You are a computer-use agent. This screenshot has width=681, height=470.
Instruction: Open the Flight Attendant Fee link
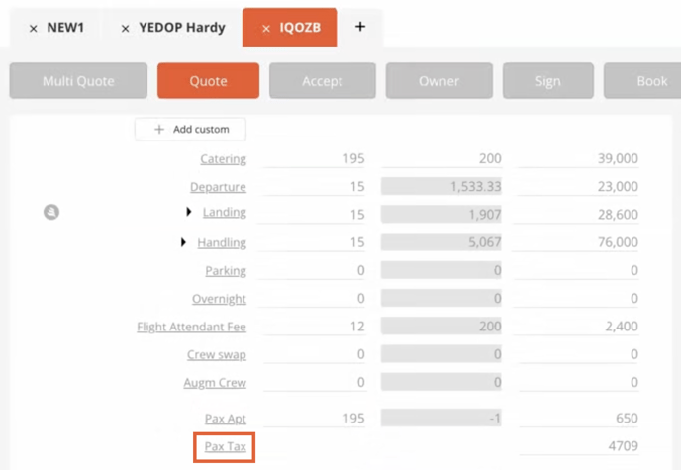tap(192, 327)
